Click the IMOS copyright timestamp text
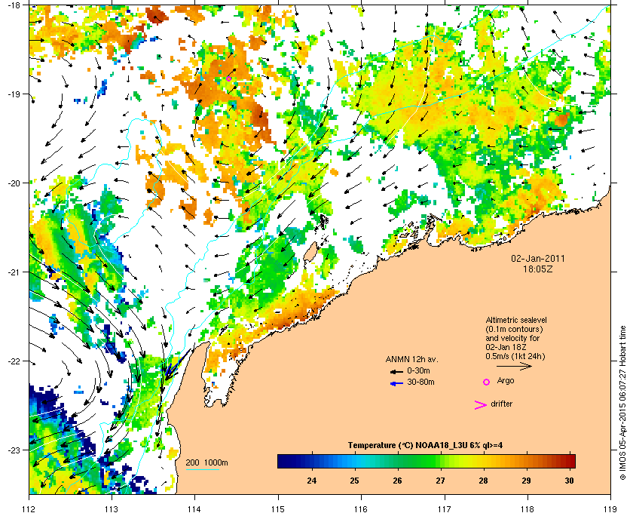Image resolution: width=633 pixels, height=513 pixels. (x=622, y=404)
